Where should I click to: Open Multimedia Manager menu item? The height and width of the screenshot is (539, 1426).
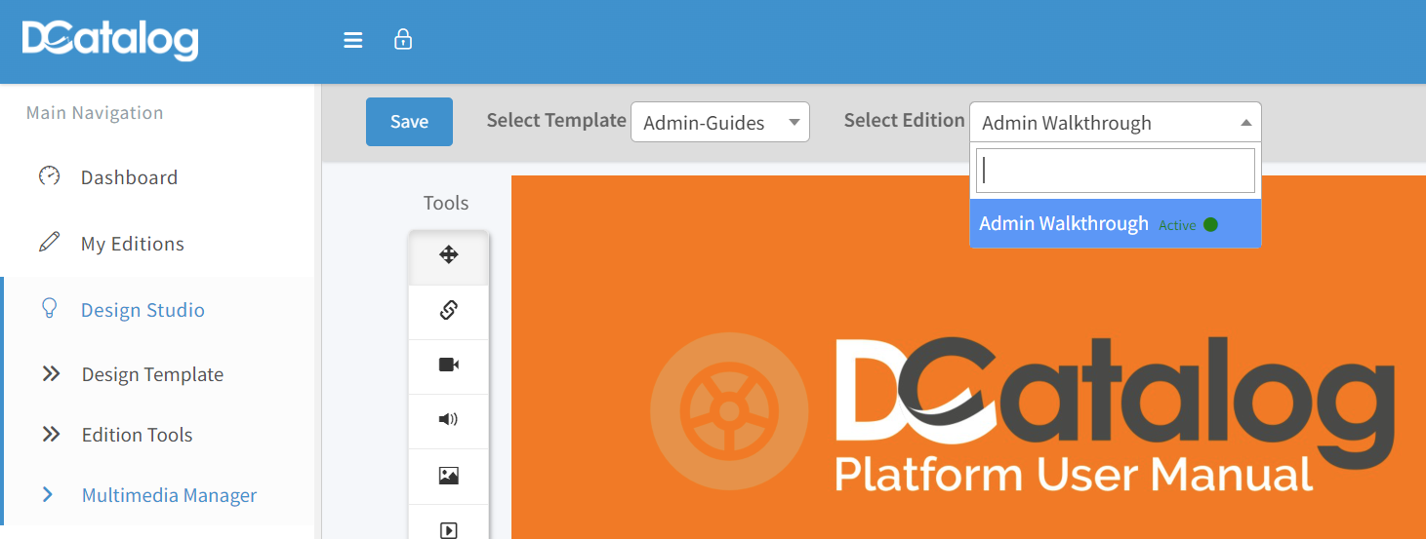170,495
